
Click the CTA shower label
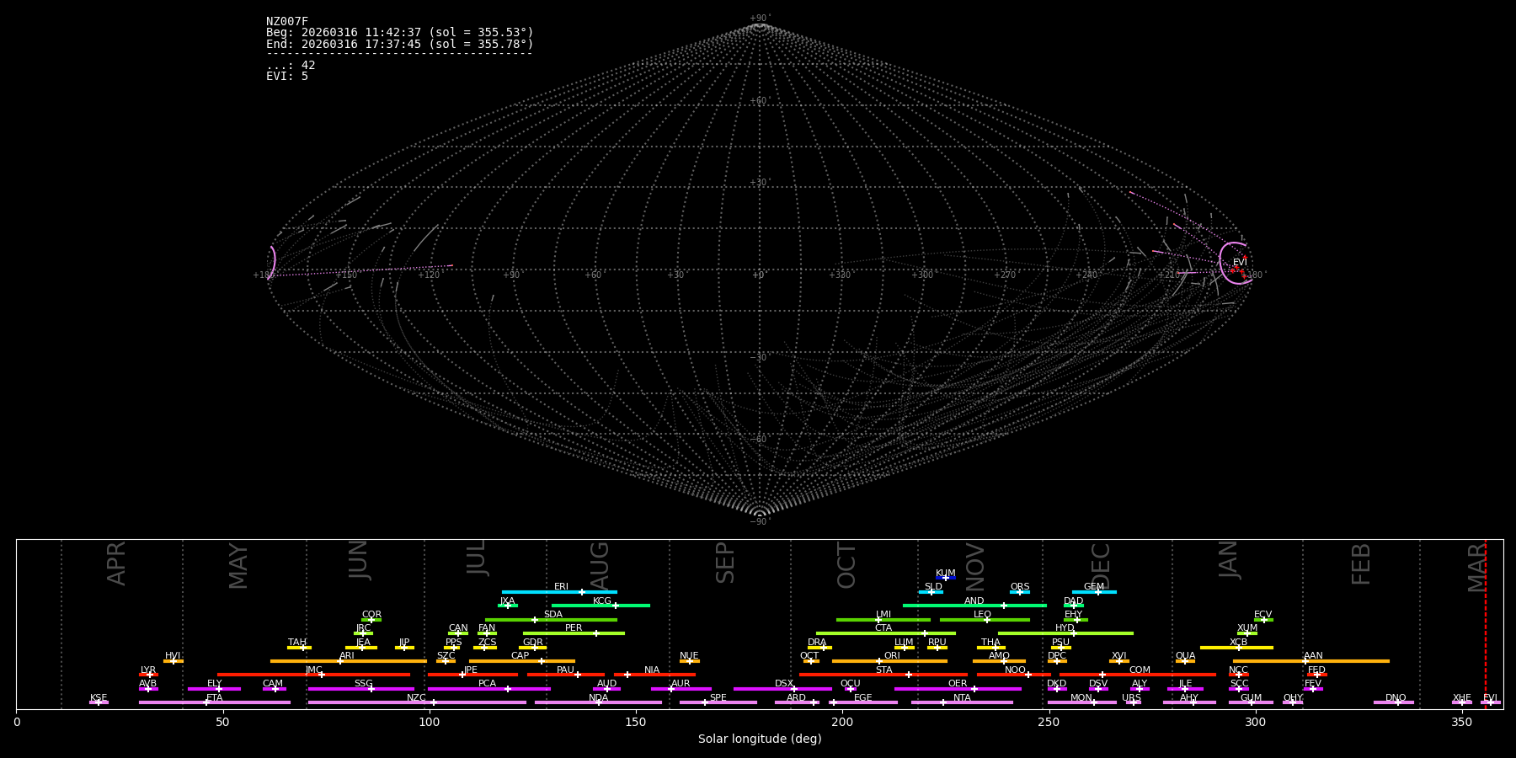coord(883,628)
